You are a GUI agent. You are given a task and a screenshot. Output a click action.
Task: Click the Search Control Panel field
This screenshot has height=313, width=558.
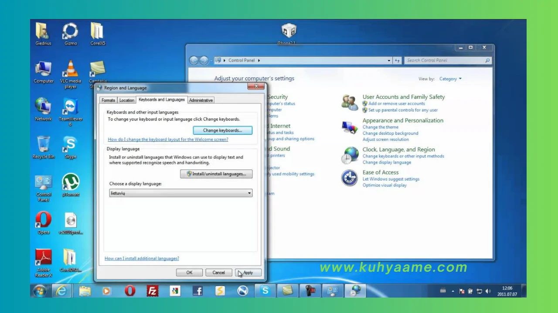click(448, 60)
